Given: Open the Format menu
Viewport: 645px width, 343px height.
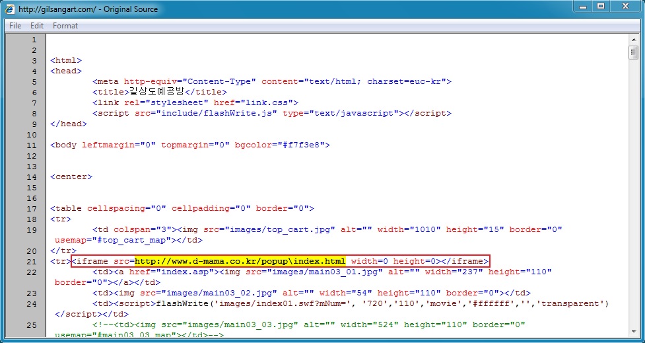Looking at the screenshot, I should point(65,26).
